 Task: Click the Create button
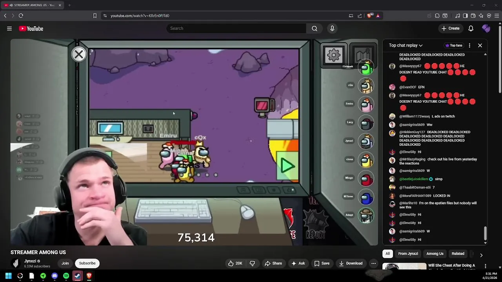(450, 28)
